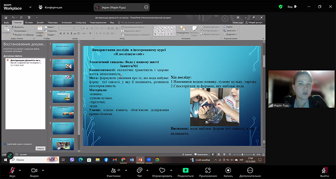The width and height of the screenshot is (336, 179).
Task: Click the Save icon in Quick Access toolbar
Action: [x=6, y=18]
